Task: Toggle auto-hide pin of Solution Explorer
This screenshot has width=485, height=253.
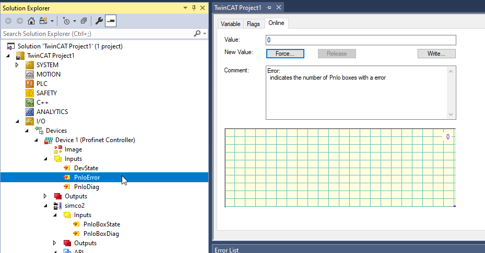Action: click(x=194, y=8)
